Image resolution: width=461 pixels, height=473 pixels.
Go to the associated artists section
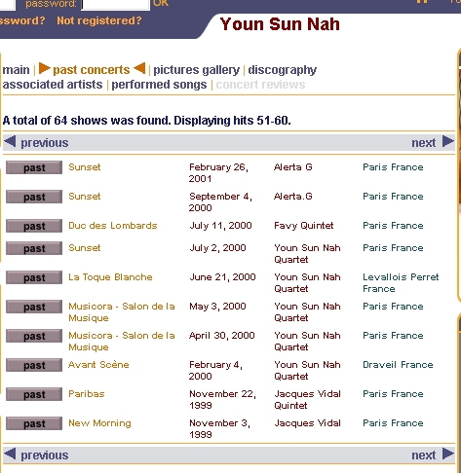click(x=53, y=85)
